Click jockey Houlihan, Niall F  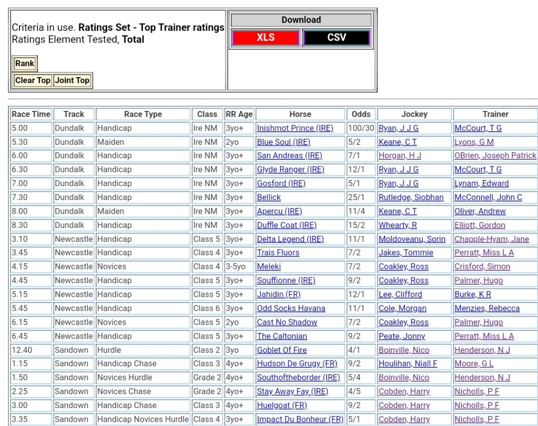(x=408, y=363)
